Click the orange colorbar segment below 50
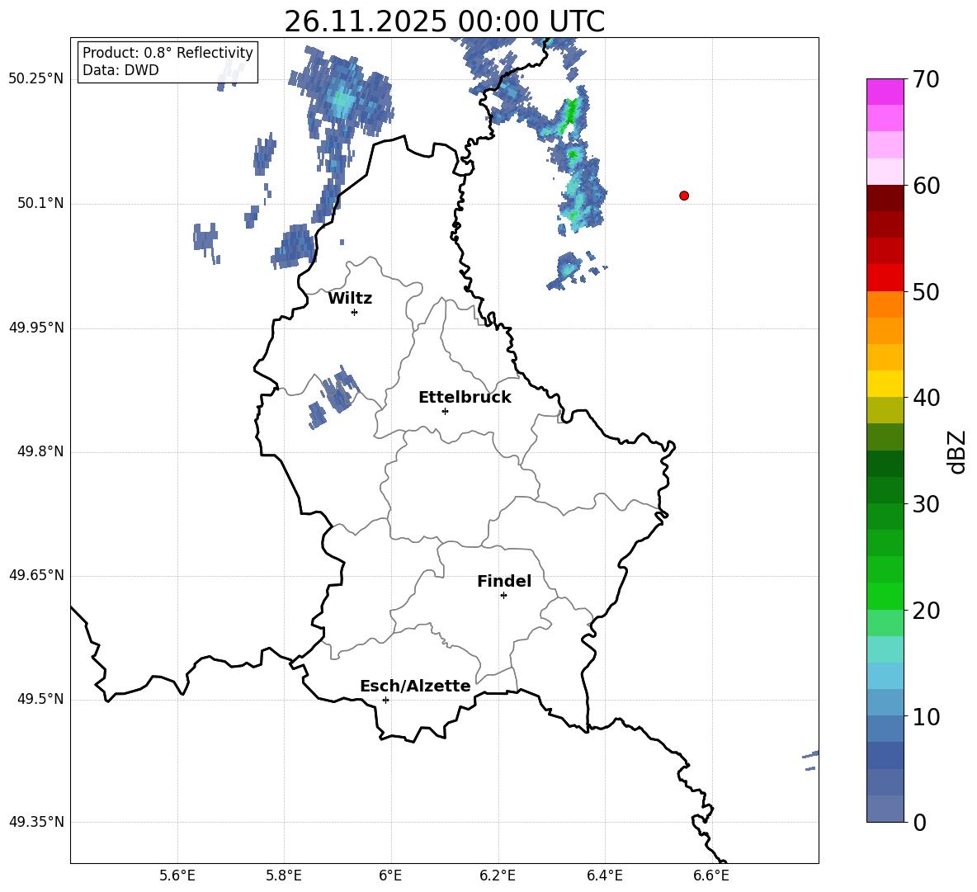The height and width of the screenshot is (892, 977). 885,304
